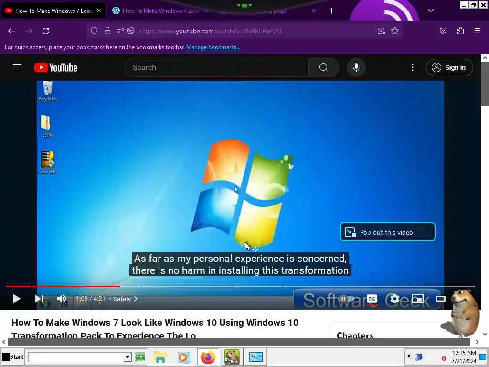
Task: Toggle autoplay switch in player
Action: [x=347, y=299]
